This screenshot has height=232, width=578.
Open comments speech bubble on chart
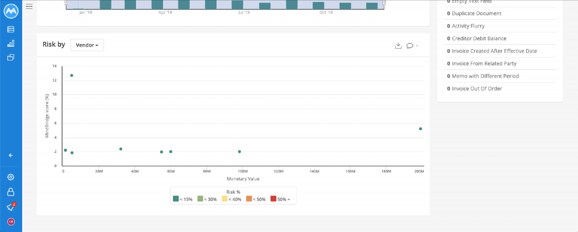(x=409, y=46)
